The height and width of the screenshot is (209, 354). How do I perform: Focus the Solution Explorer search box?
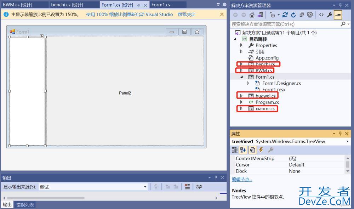coord(285,24)
